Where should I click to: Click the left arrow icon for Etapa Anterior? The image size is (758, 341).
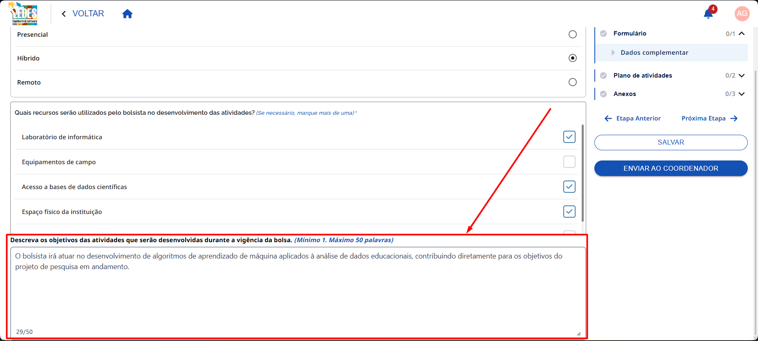pos(608,118)
